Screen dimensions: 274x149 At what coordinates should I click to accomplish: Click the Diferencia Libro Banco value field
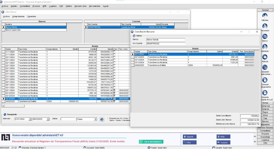250,124
